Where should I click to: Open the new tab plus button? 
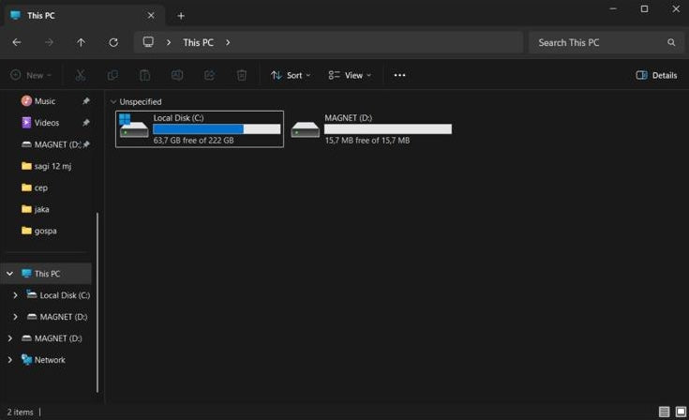(x=181, y=15)
